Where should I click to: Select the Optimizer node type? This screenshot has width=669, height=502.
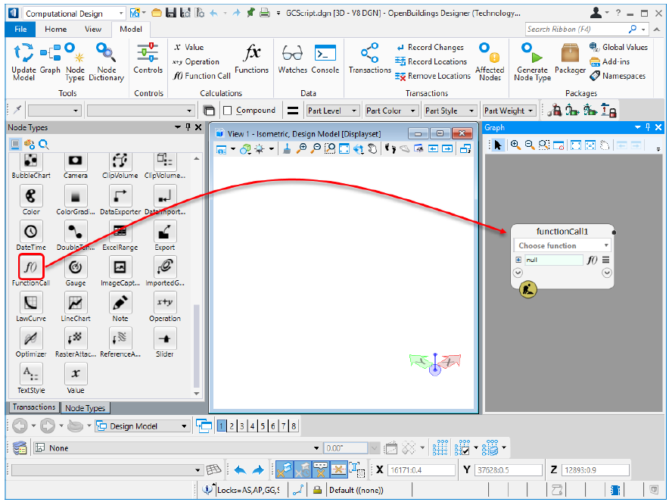(31, 342)
